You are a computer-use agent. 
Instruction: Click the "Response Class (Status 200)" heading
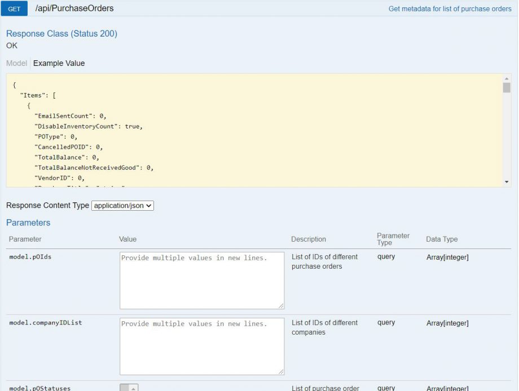click(x=62, y=34)
